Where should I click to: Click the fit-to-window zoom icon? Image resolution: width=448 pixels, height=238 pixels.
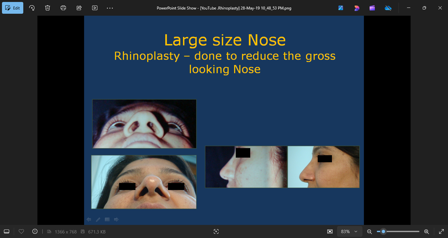330,231
